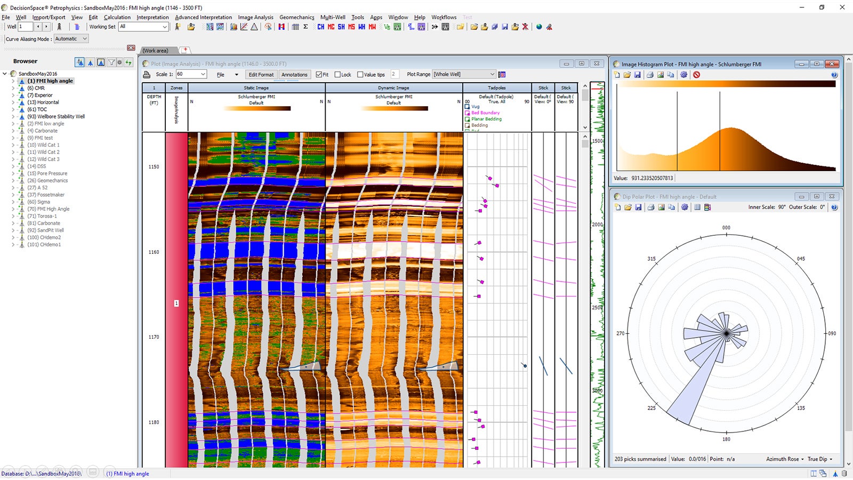The image size is (853, 480).
Task: Click the Dynamic Image track header
Action: 394,87
